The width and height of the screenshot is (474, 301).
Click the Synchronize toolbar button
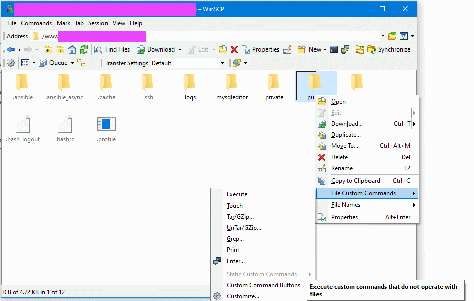pyautogui.click(x=389, y=49)
